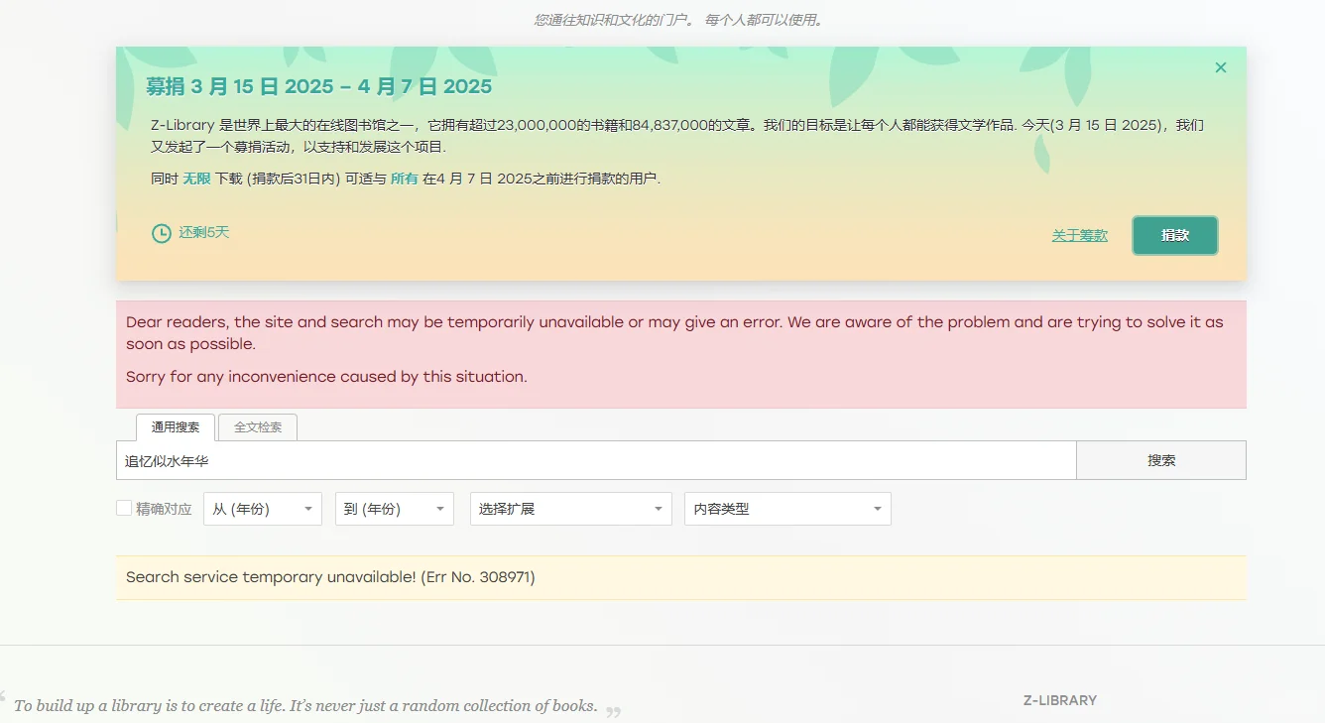Click the 您通往知识和文化的门户 tagline
This screenshot has width=1325, height=723.
click(679, 20)
